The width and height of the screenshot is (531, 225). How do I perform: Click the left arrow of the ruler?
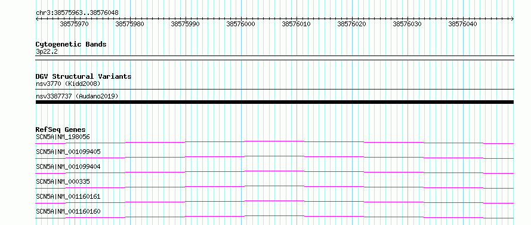tap(37, 19)
